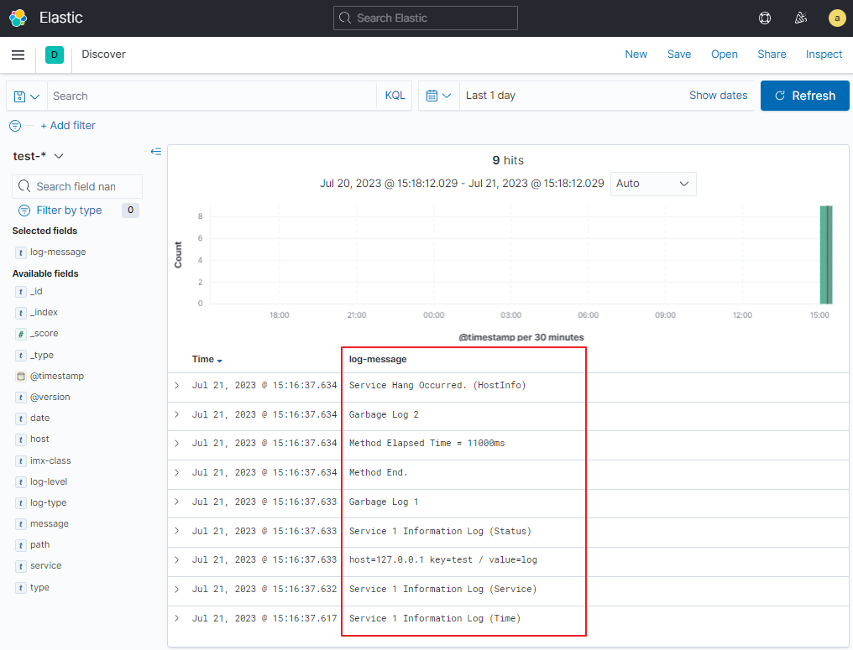This screenshot has width=853, height=650.
Task: Click the user avatar 'a'
Action: click(x=837, y=18)
